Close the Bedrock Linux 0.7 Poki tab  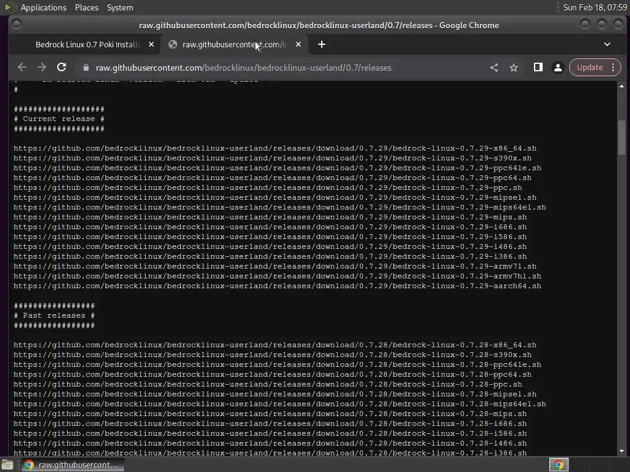(x=151, y=44)
